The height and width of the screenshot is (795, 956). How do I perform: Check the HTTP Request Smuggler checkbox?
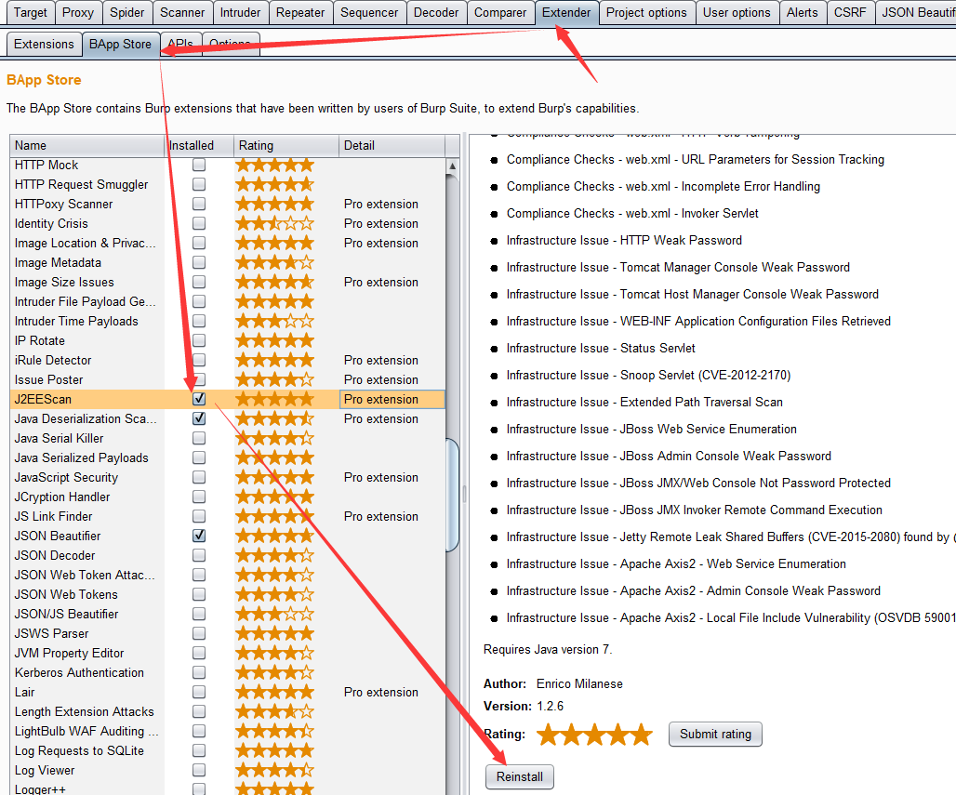(199, 184)
